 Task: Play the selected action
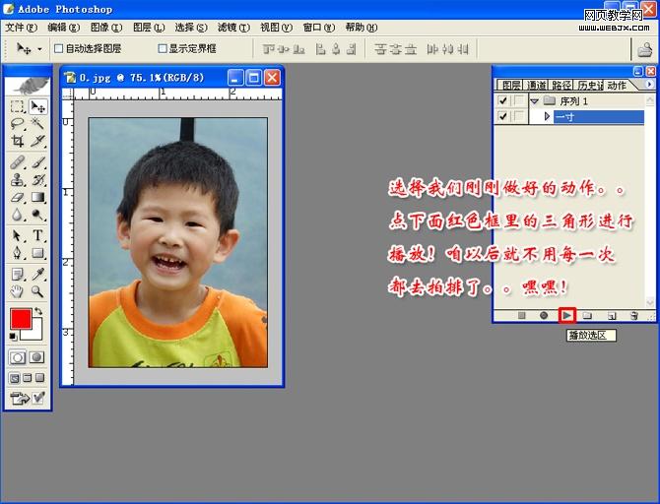pyautogui.click(x=566, y=315)
